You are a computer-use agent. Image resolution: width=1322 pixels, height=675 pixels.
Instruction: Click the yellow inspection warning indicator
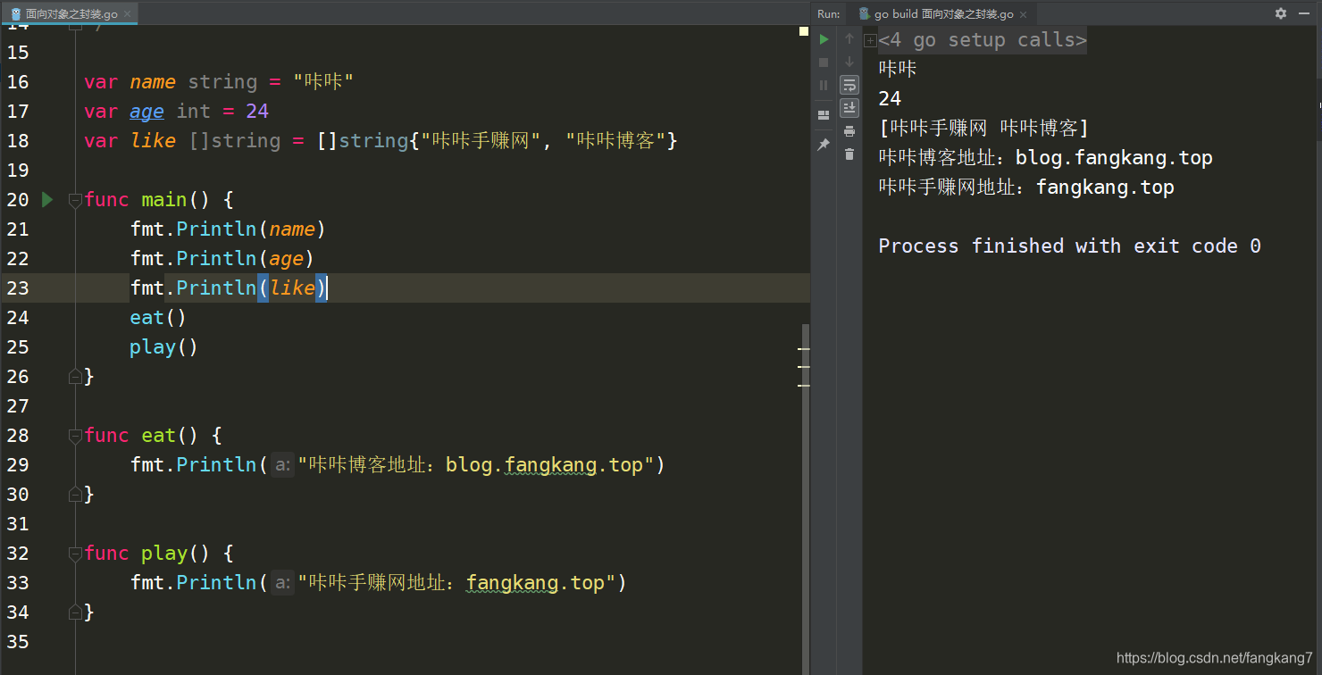[803, 31]
